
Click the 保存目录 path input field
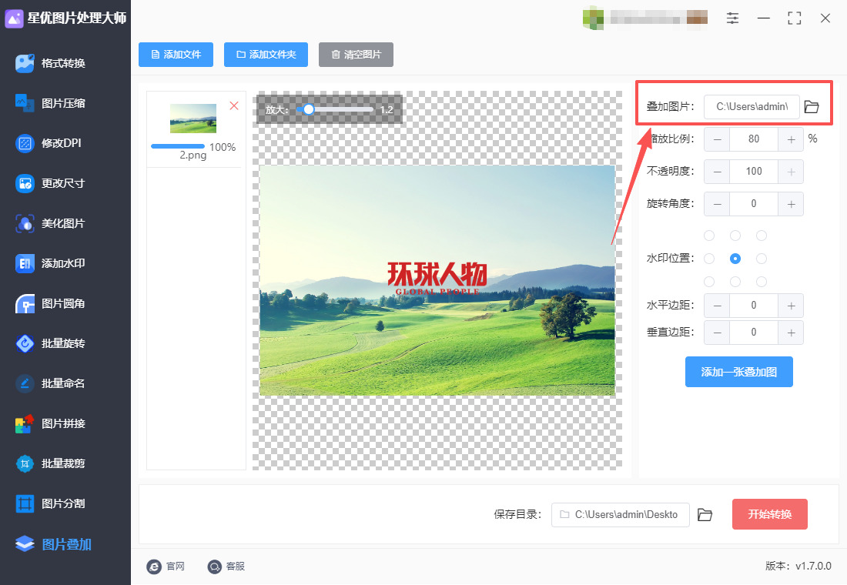(620, 515)
